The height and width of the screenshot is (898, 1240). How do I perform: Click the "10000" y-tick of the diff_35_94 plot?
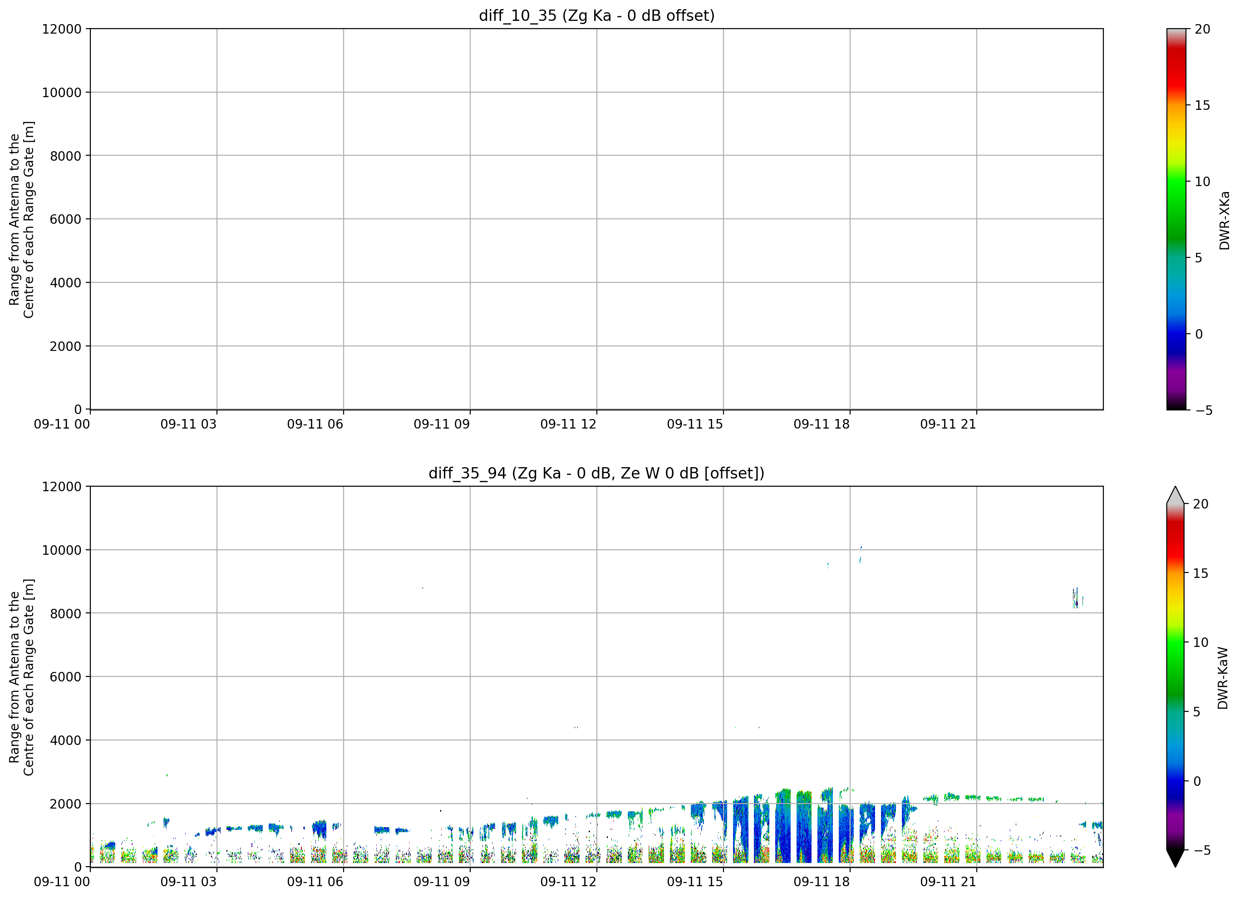(x=62, y=550)
